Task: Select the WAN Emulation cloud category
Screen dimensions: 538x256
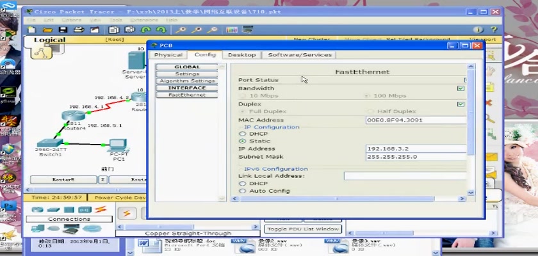Action: [x=54, y=228]
